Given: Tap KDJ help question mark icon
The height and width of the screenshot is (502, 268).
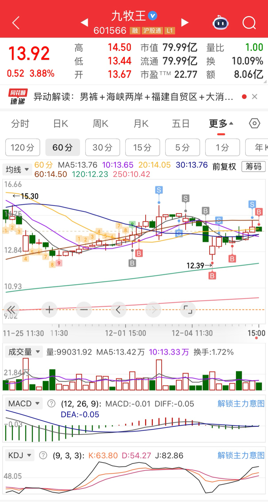Looking at the screenshot, I should tap(43, 455).
